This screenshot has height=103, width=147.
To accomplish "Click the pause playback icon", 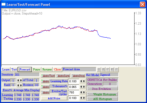I will click(x=99, y=69).
